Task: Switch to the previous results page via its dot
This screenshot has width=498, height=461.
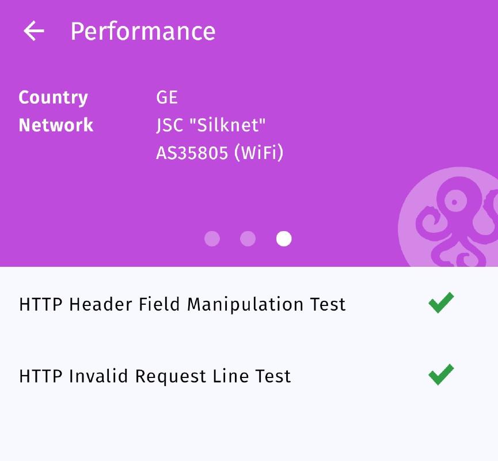Action: (248, 238)
